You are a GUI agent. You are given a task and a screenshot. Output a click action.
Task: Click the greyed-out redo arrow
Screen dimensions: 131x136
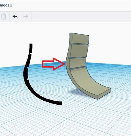(26, 17)
